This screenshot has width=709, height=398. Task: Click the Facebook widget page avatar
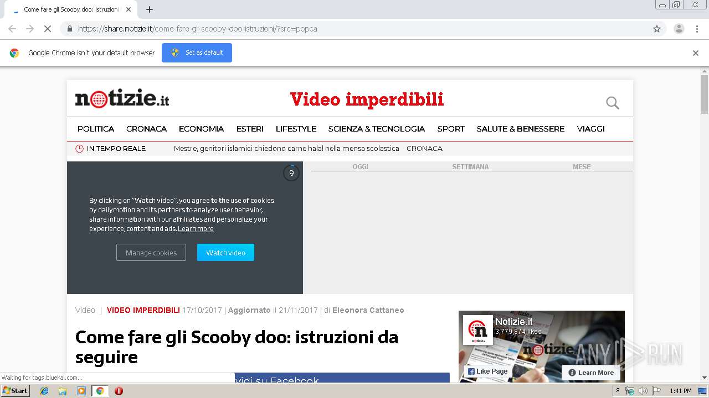477,330
